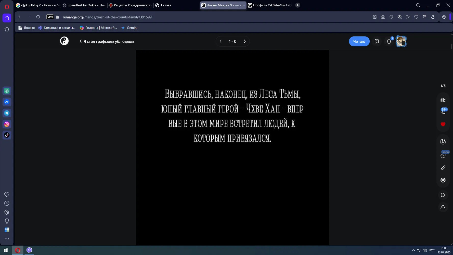Open Яндекс bookmark
The image size is (453, 255).
[27, 28]
